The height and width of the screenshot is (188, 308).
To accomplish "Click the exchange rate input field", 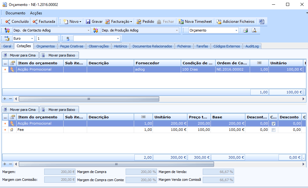I will [47, 38].
